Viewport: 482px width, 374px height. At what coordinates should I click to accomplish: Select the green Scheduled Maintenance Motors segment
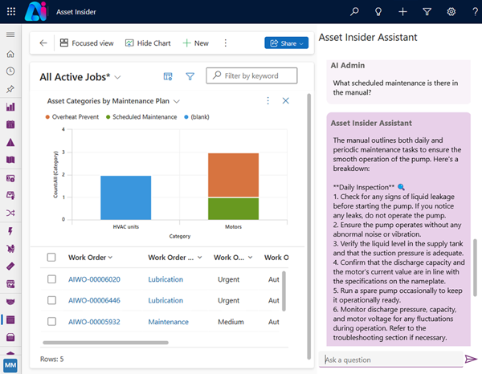pyautogui.click(x=233, y=209)
